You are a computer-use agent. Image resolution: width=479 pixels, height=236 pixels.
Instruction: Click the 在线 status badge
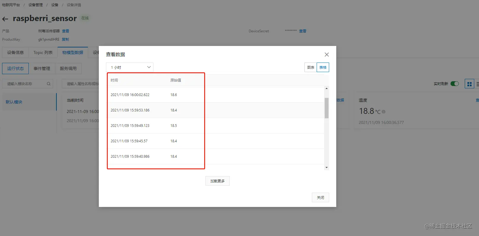85,18
